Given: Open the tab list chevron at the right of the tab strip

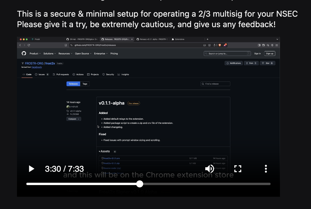Looking at the screenshot, I should (x=277, y=39).
